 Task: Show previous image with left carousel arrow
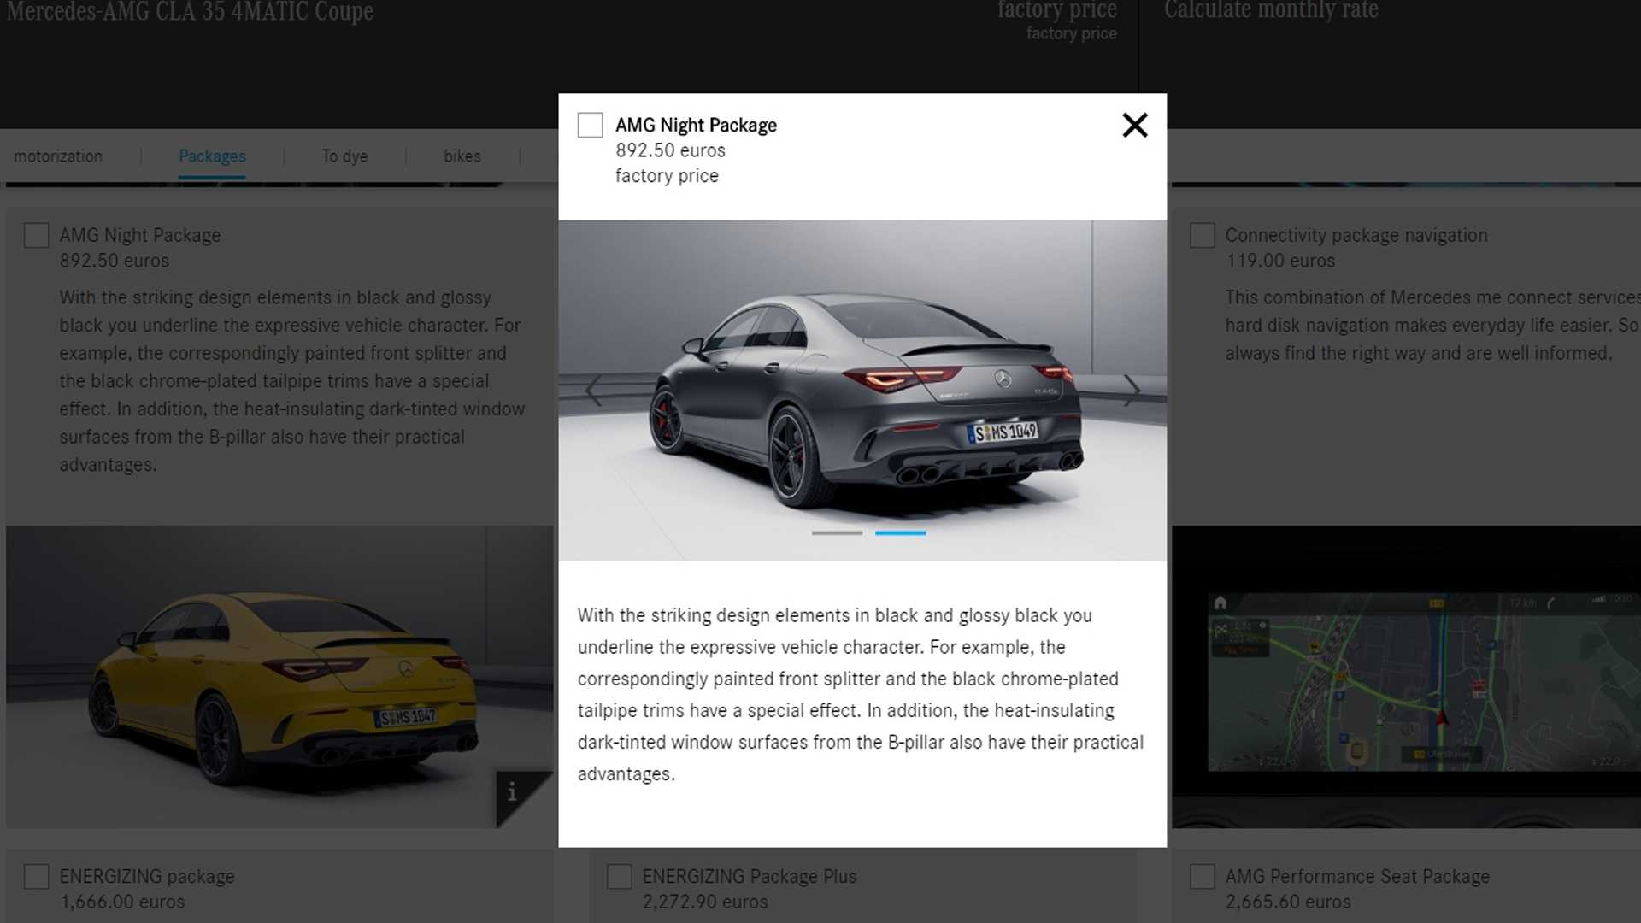(594, 390)
